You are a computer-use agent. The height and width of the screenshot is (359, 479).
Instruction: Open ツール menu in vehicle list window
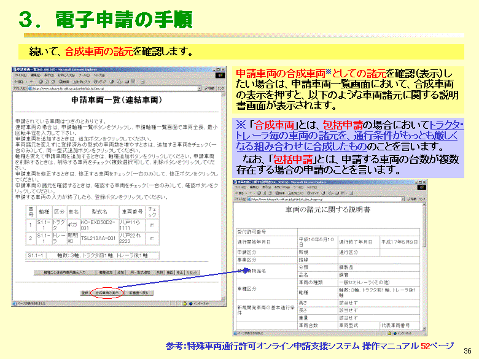click(84, 75)
